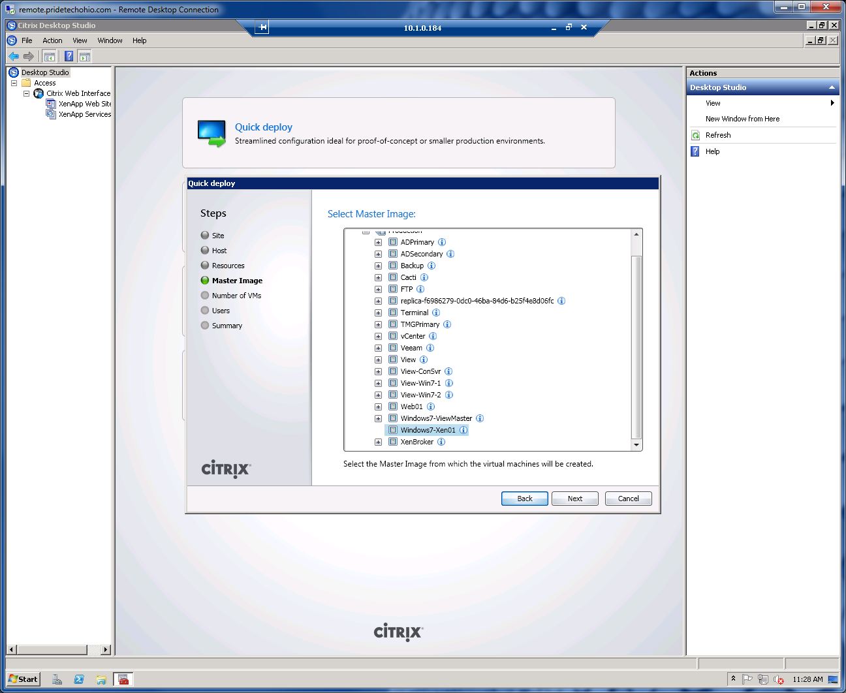Screen dimensions: 846x693
Task: Expand the Backup tree node
Action: (378, 266)
